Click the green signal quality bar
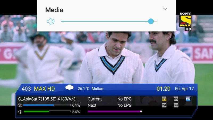 tap(47, 111)
